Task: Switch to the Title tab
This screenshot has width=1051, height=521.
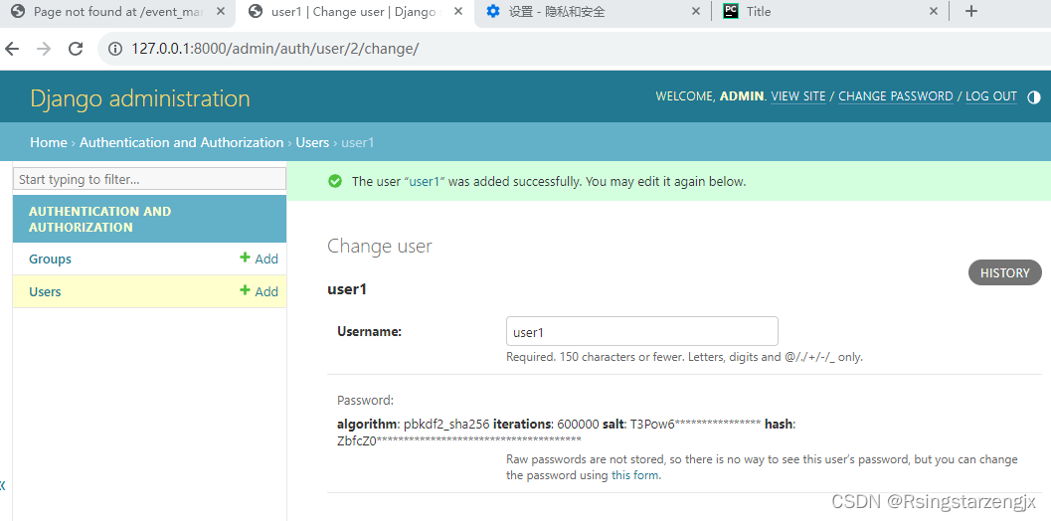Action: pyautogui.click(x=830, y=13)
